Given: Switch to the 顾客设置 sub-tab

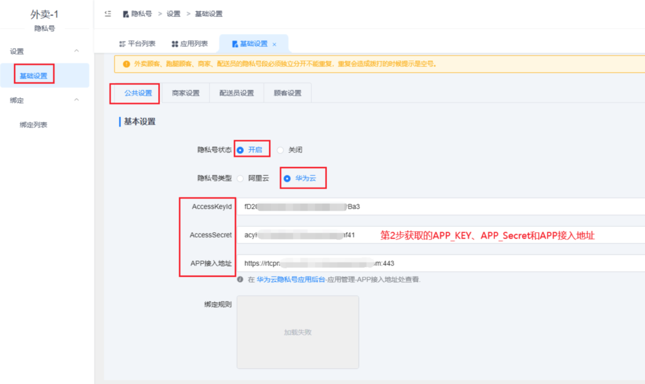Looking at the screenshot, I should pyautogui.click(x=287, y=92).
